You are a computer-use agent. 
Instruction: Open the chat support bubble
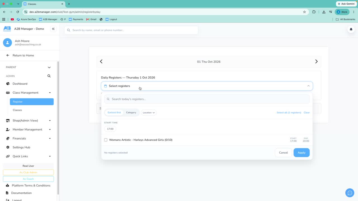coord(350,193)
